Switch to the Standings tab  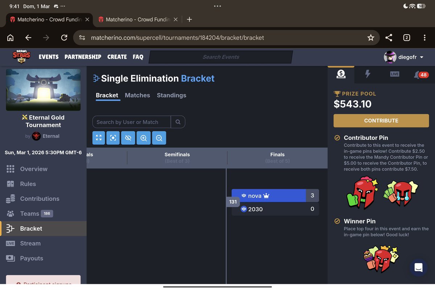point(171,95)
